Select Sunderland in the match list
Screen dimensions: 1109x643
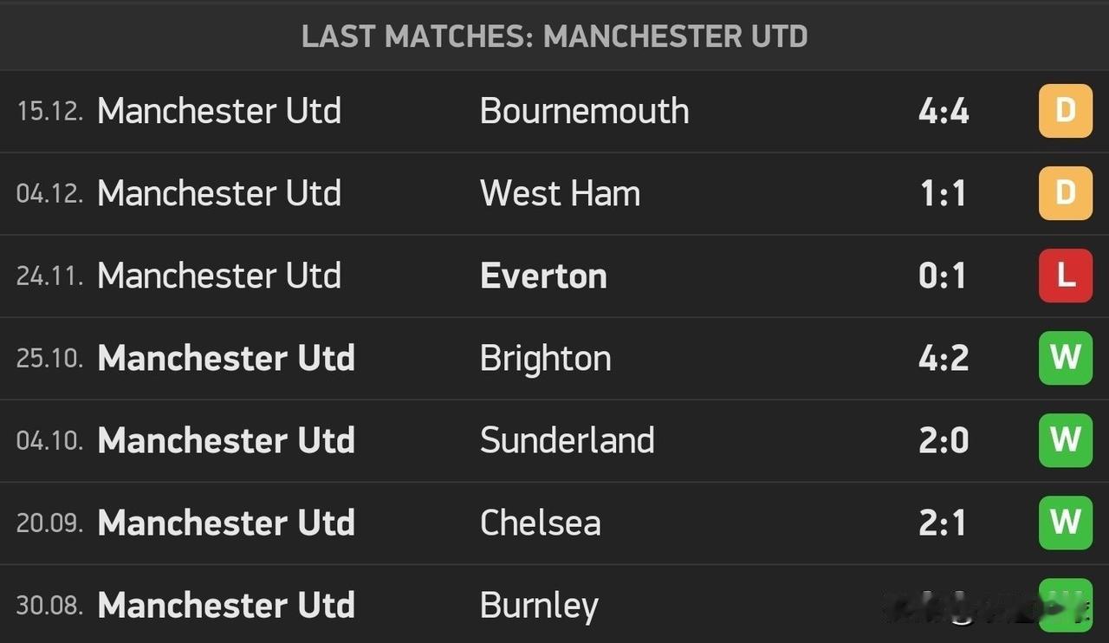click(x=567, y=440)
